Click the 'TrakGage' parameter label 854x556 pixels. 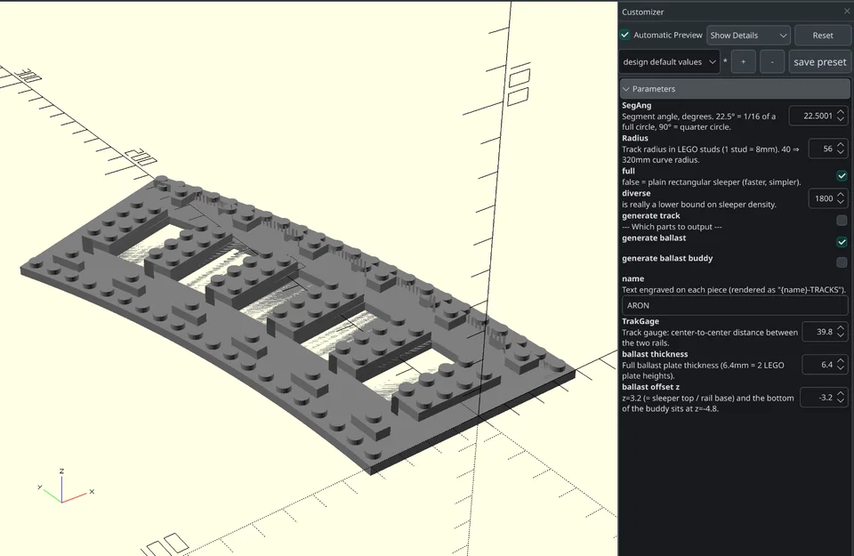click(x=640, y=321)
